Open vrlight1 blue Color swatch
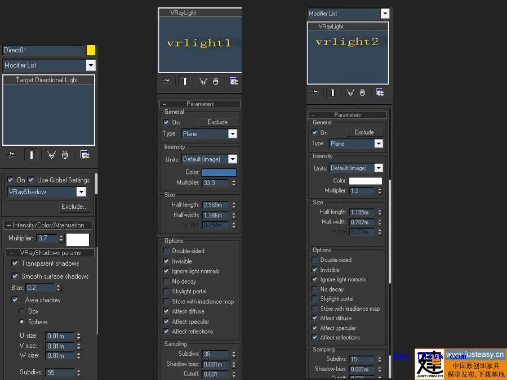 (x=219, y=172)
